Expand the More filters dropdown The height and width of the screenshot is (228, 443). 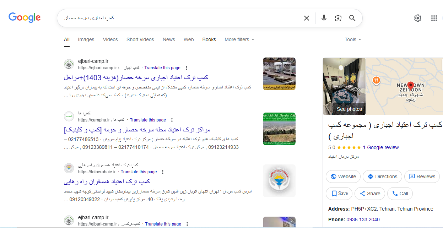[x=239, y=39]
